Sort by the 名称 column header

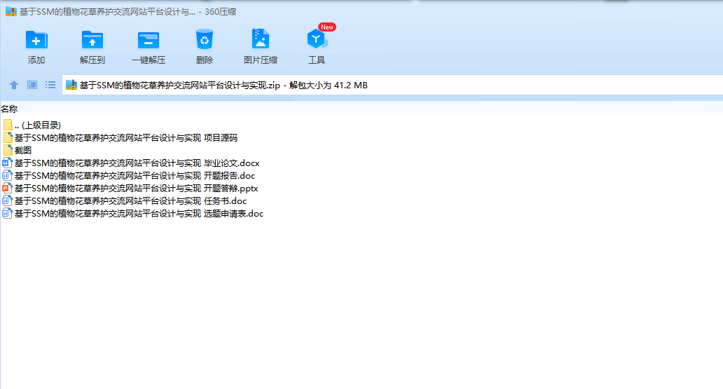pyautogui.click(x=9, y=109)
